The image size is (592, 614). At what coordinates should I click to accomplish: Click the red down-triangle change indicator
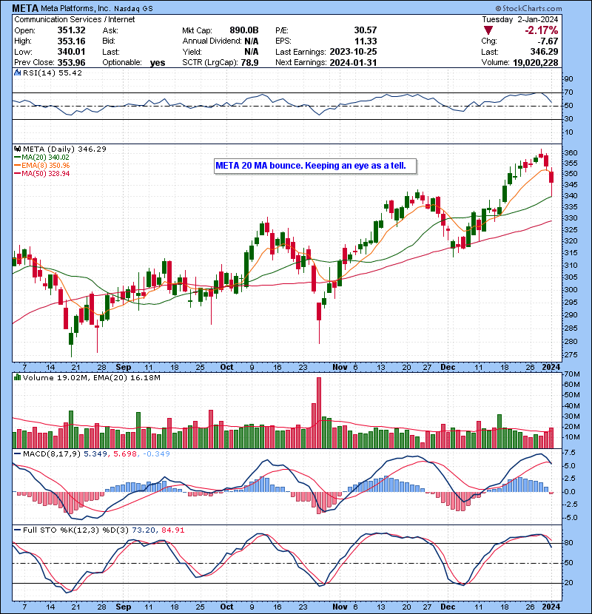point(488,30)
